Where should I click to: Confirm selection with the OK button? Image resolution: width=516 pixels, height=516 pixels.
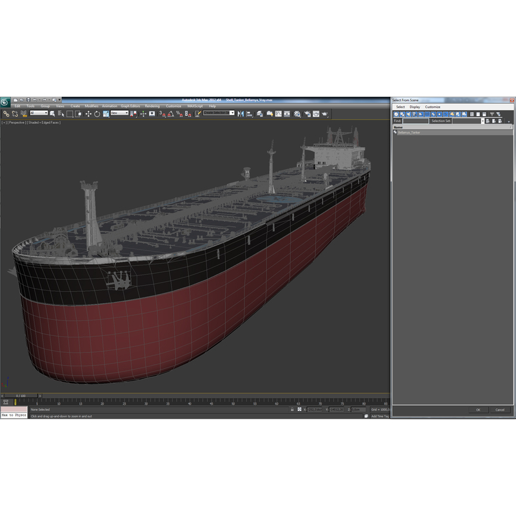478,410
